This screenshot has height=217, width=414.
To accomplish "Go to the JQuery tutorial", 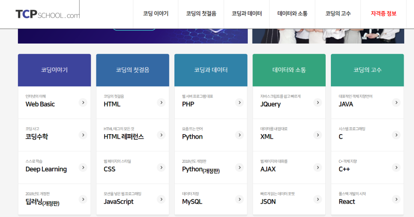I will click(270, 104).
